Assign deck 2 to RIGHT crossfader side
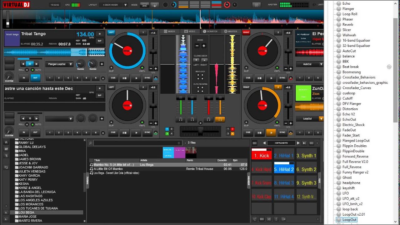 click(246, 32)
